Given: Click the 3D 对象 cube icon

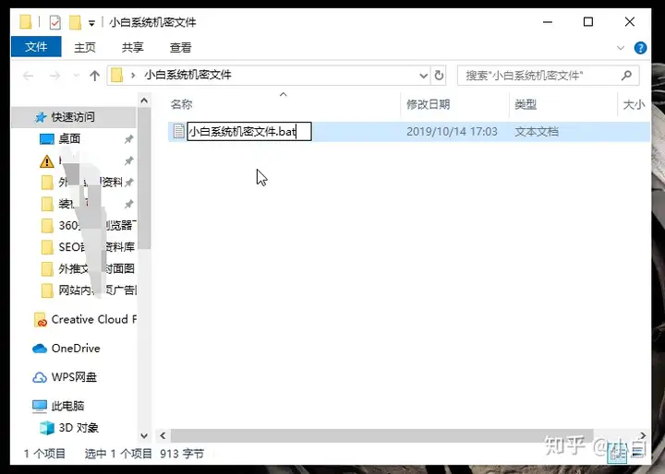Looking at the screenshot, I should (47, 428).
